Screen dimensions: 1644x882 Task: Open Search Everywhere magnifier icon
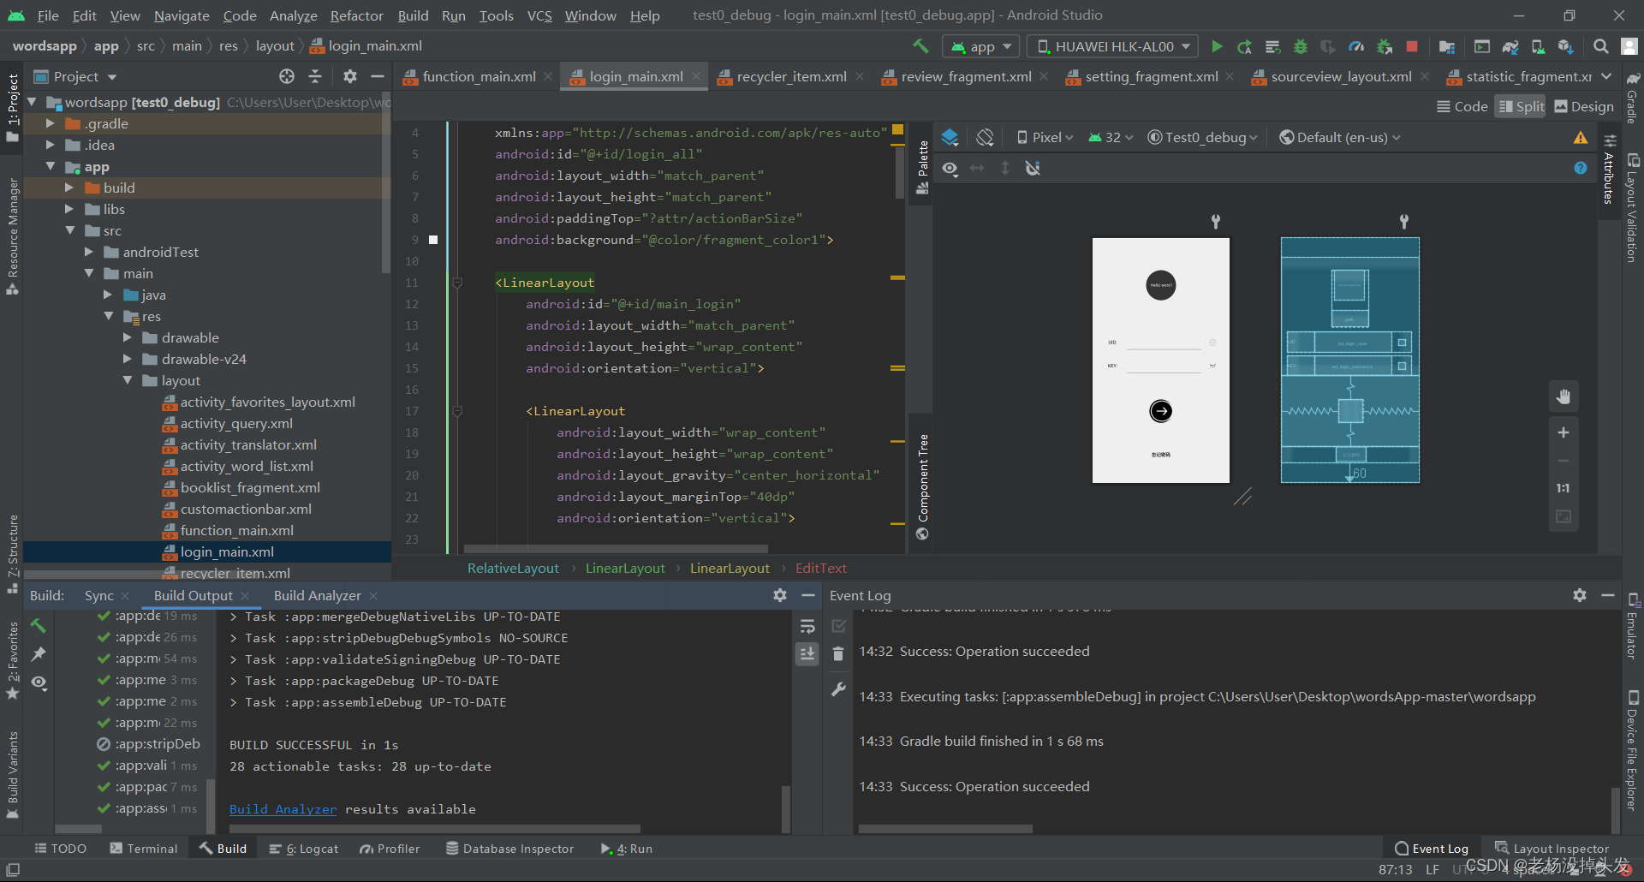(x=1600, y=46)
